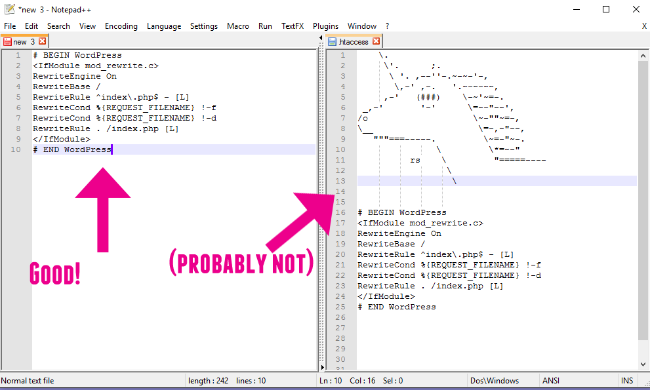Click 'lines : 10' in the status bar
The width and height of the screenshot is (650, 390).
click(251, 380)
